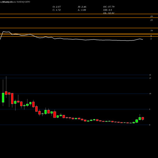Viewport: 158px width, 158px height.
Task: Click the upper axis label 14
Action: pyautogui.click(x=151, y=31)
